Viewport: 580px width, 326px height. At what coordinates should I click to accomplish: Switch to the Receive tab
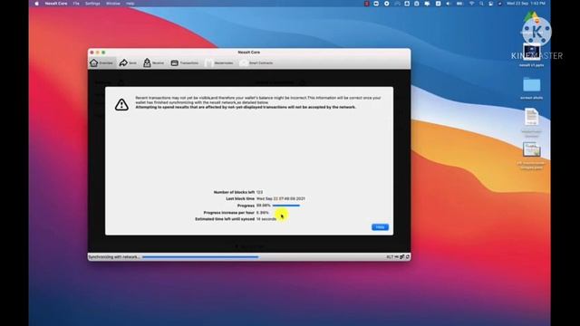point(153,62)
